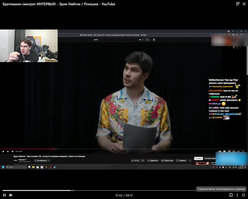Click the inner browser tab title
The width and height of the screenshot is (248, 199).
[x=113, y=35]
